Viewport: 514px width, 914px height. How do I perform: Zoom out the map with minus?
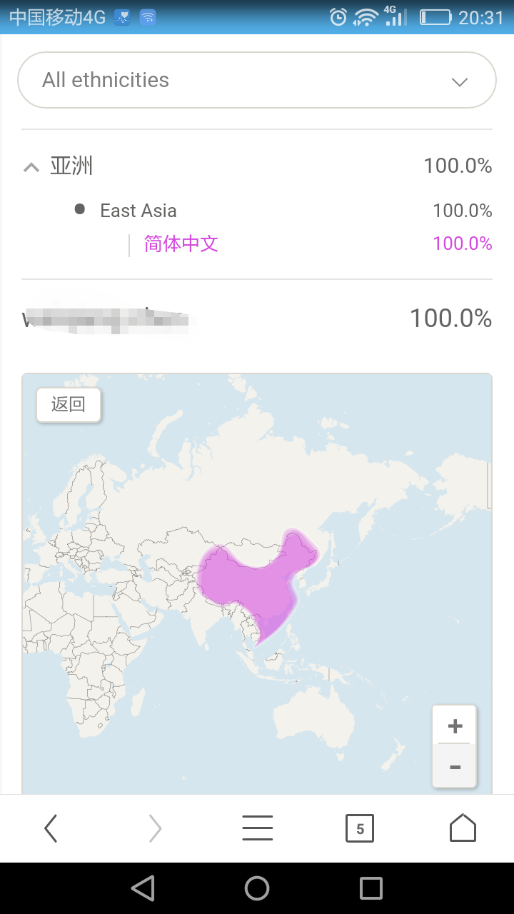455,767
